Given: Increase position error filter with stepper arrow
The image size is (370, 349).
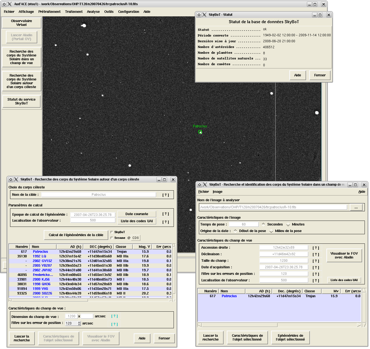Looking at the screenshot, I should click(79, 322).
